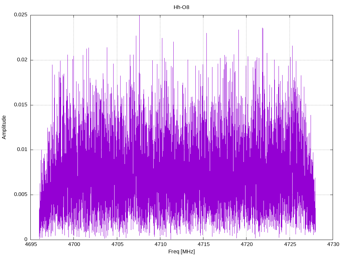Click the 0.01 y-axis tick label

pos(22,150)
